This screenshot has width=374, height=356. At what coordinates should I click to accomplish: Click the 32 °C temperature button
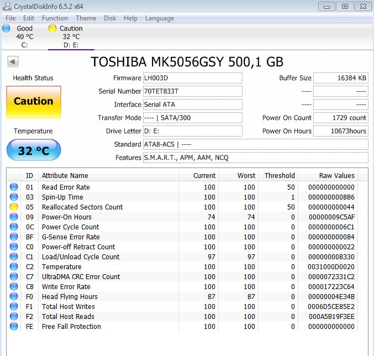[x=34, y=150]
